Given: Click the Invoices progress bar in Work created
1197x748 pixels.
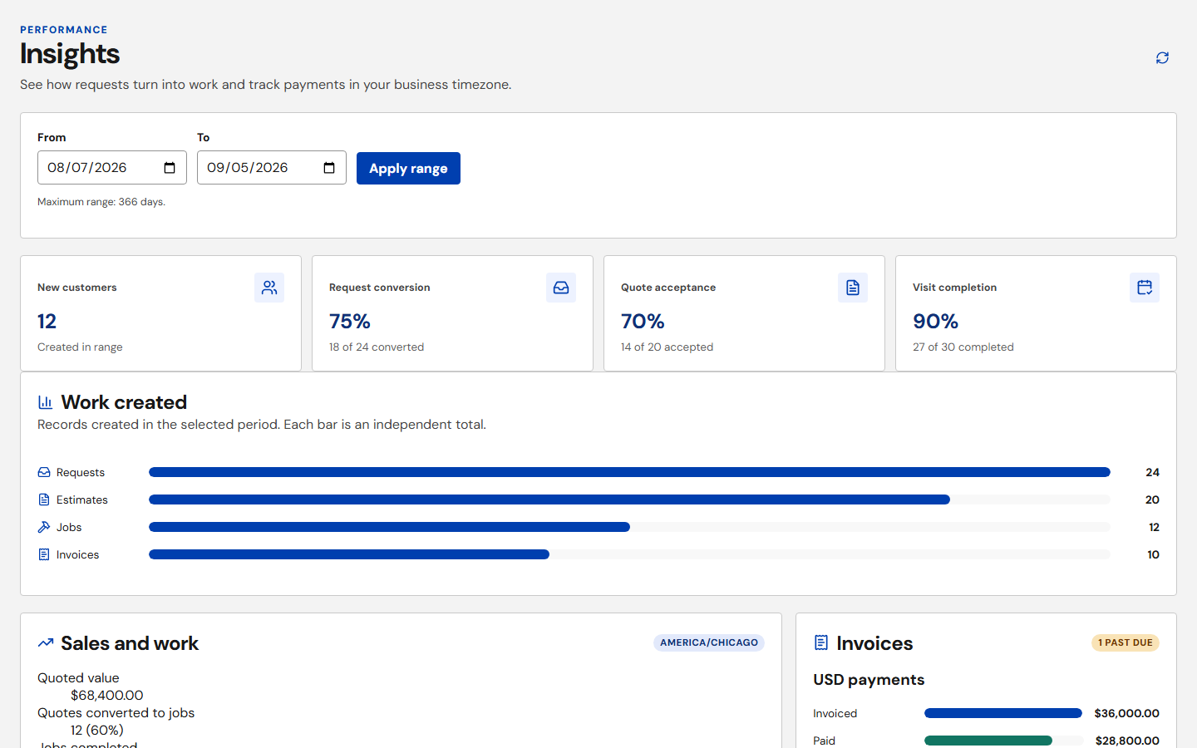Looking at the screenshot, I should [629, 554].
